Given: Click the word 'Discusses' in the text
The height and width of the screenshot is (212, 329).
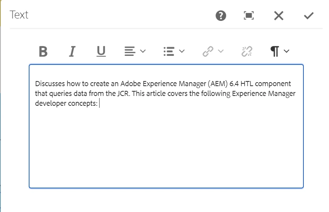Looking at the screenshot, I should 50,84.
